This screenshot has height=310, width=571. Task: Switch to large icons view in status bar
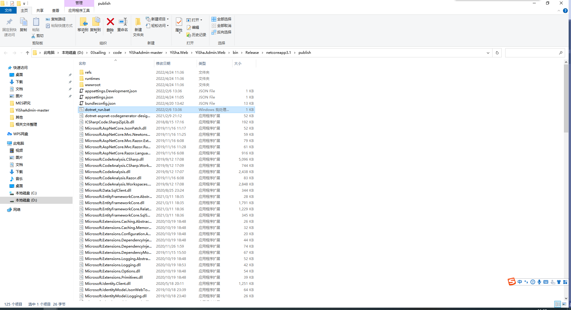coord(564,304)
